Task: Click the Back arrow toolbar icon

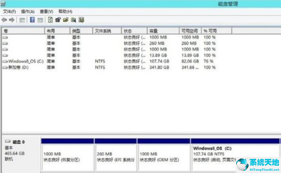Action: 4,20
